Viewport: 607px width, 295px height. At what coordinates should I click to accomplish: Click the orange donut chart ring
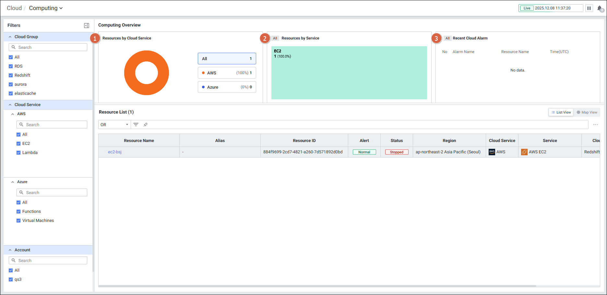pyautogui.click(x=130, y=73)
